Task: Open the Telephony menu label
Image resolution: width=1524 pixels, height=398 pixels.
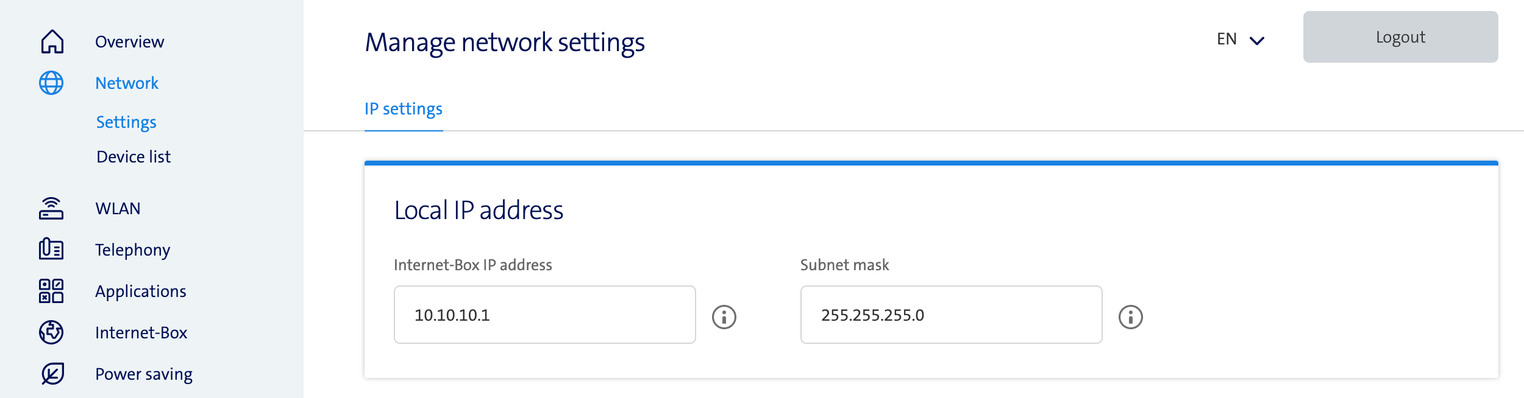Action: click(132, 250)
